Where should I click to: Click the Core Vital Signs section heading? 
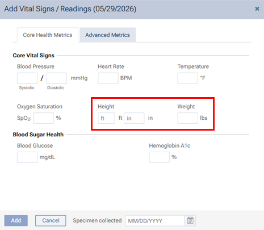[x=33, y=55]
